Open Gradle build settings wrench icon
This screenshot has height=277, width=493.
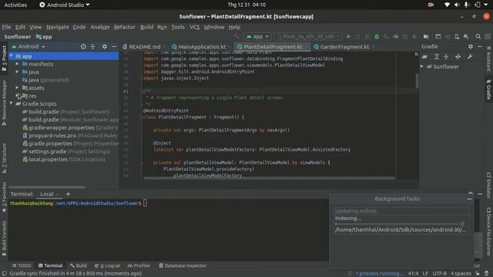click(470, 57)
